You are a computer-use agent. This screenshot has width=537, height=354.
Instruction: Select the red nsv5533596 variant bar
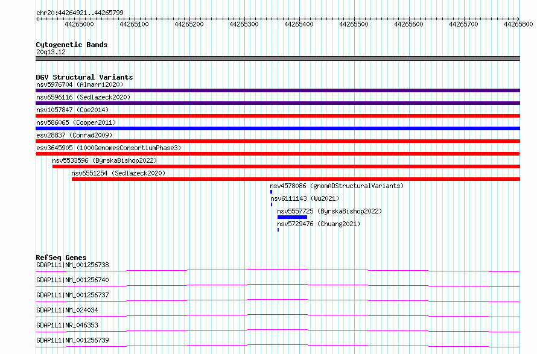[x=287, y=166]
